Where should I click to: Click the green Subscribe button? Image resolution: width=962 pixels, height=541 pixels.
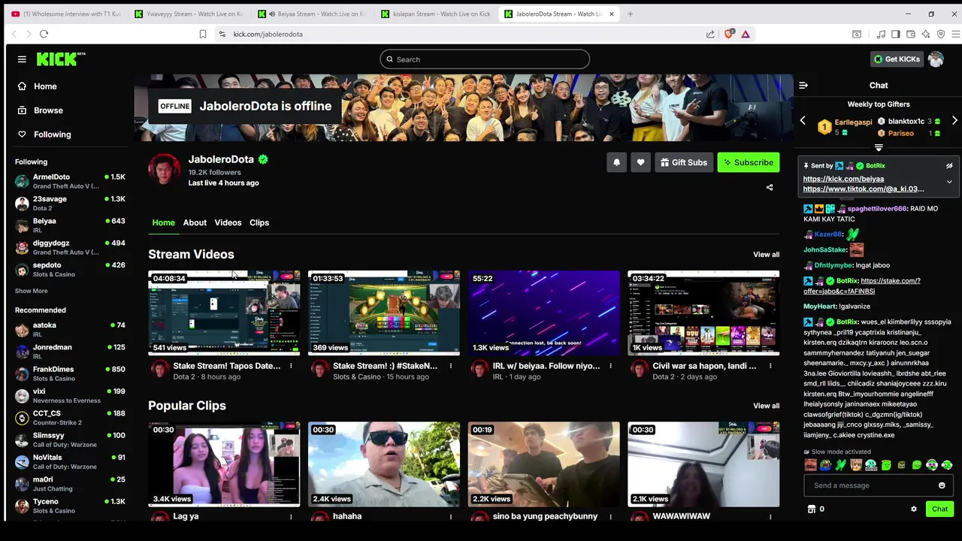(x=748, y=162)
